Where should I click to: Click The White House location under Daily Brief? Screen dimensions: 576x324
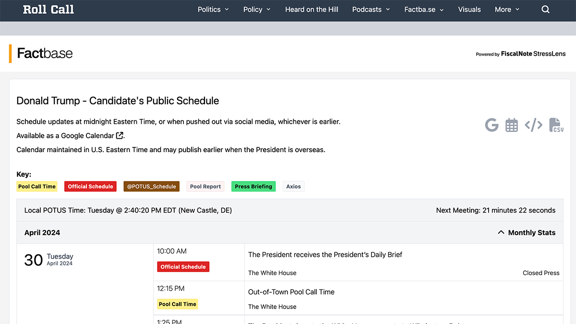click(272, 273)
